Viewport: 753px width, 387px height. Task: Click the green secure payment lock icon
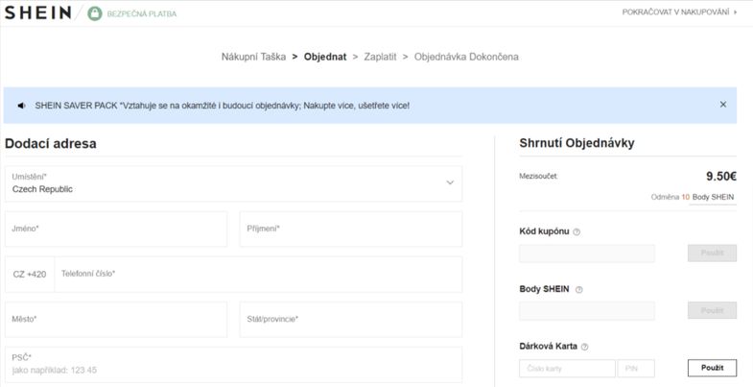pos(95,13)
